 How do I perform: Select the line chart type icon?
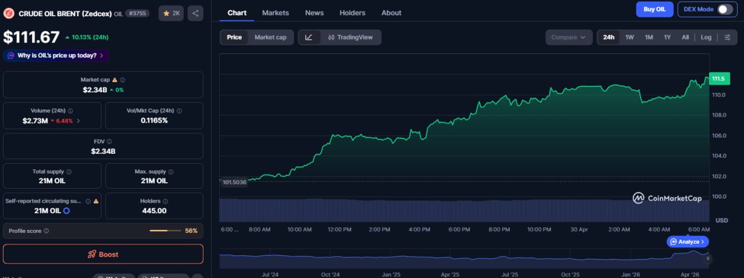coord(309,37)
